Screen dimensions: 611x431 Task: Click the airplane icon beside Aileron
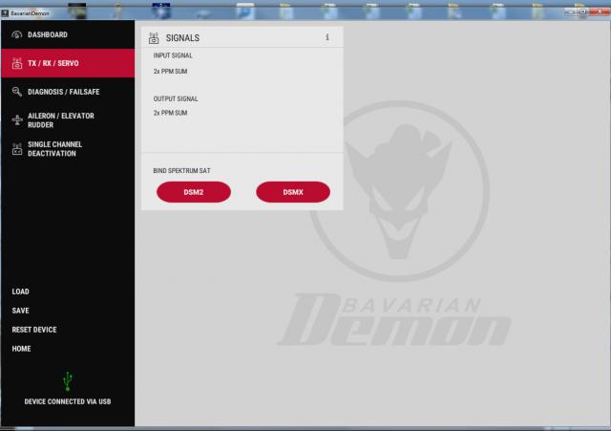coord(17,119)
